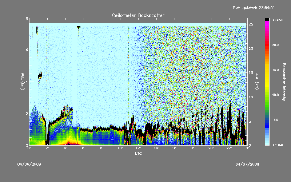Pick the black segment atop the colorbar
291x182 pixels.
267,19
